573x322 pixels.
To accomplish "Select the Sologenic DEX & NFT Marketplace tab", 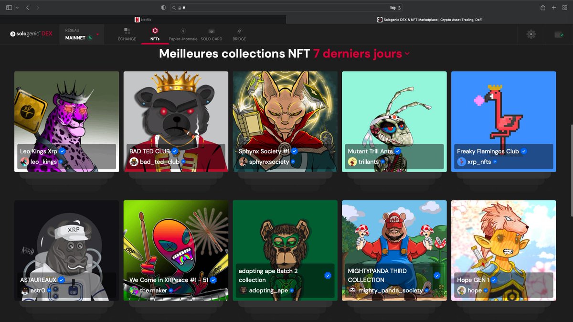I will [x=430, y=20].
